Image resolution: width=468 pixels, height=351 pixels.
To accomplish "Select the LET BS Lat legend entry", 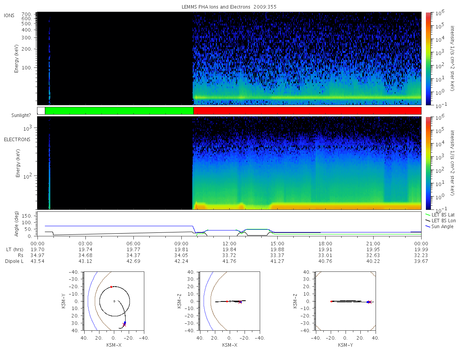I will 443,215.
